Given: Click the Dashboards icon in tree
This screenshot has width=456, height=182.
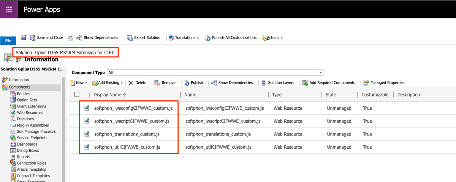Looking at the screenshot, I should pyautogui.click(x=13, y=144).
